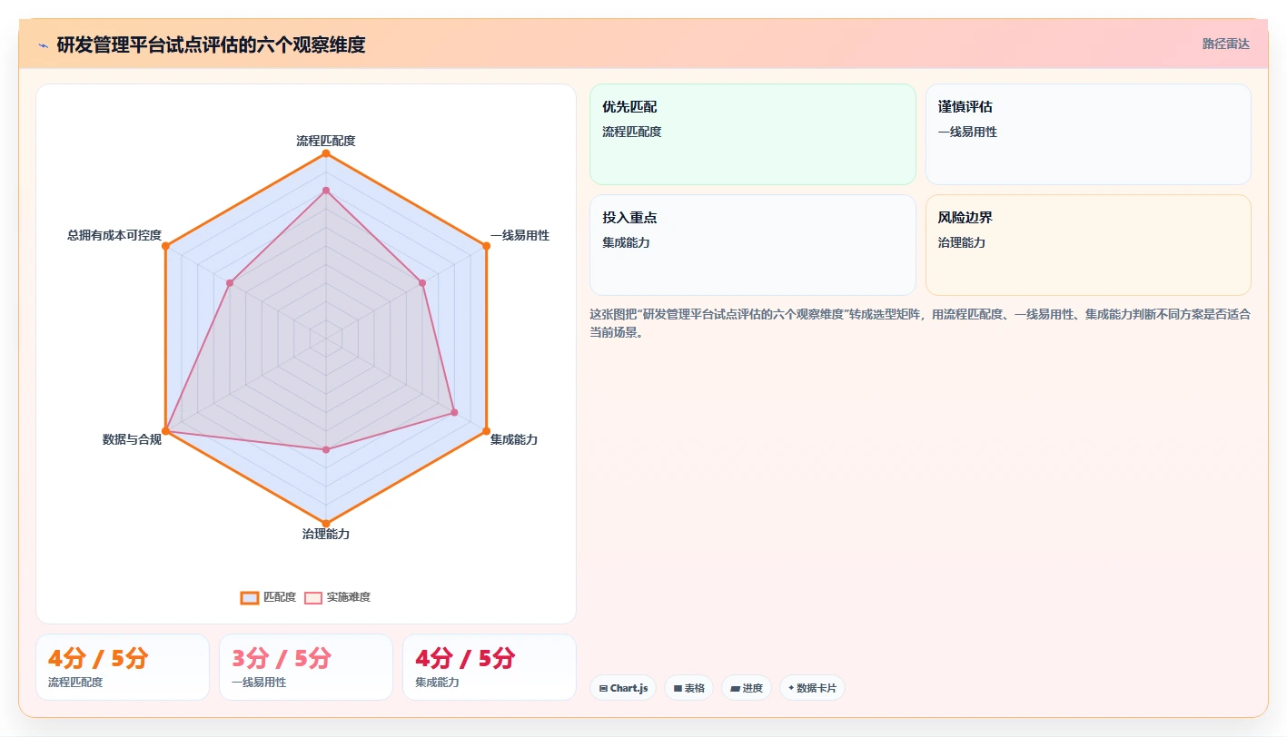This screenshot has height=737, width=1287.
Task: Click the 进度 tag chip
Action: (x=747, y=688)
